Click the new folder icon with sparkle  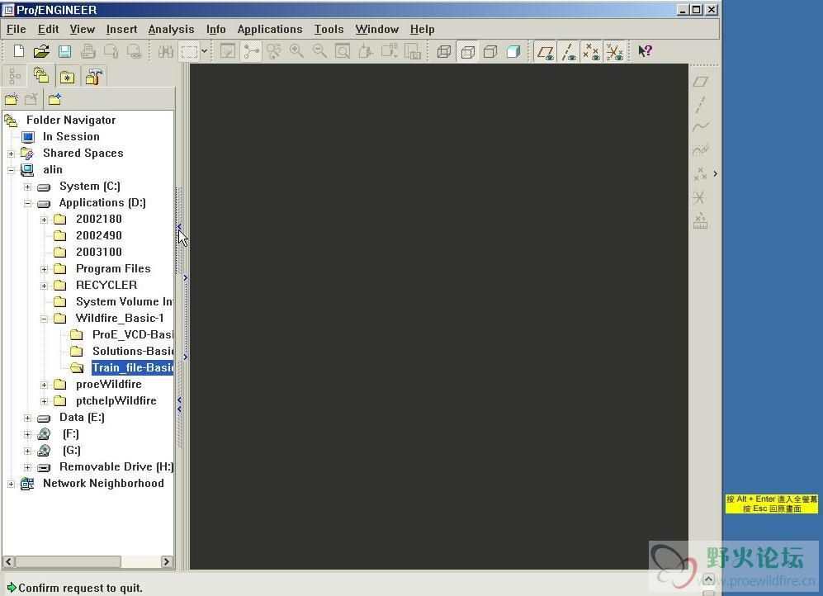click(x=12, y=98)
